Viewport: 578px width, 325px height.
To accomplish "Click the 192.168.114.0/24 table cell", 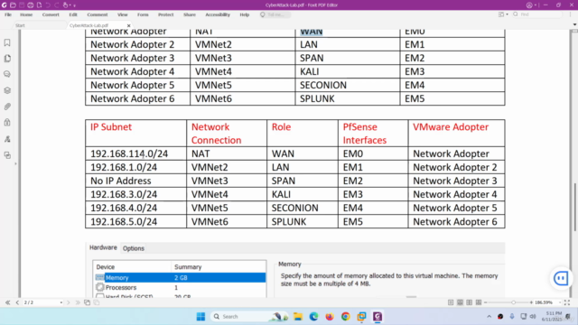I will (136, 153).
